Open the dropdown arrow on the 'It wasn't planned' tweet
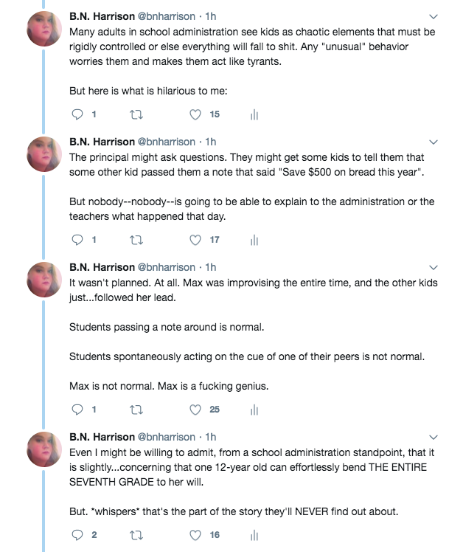This screenshot has height=552, width=463. point(434,267)
